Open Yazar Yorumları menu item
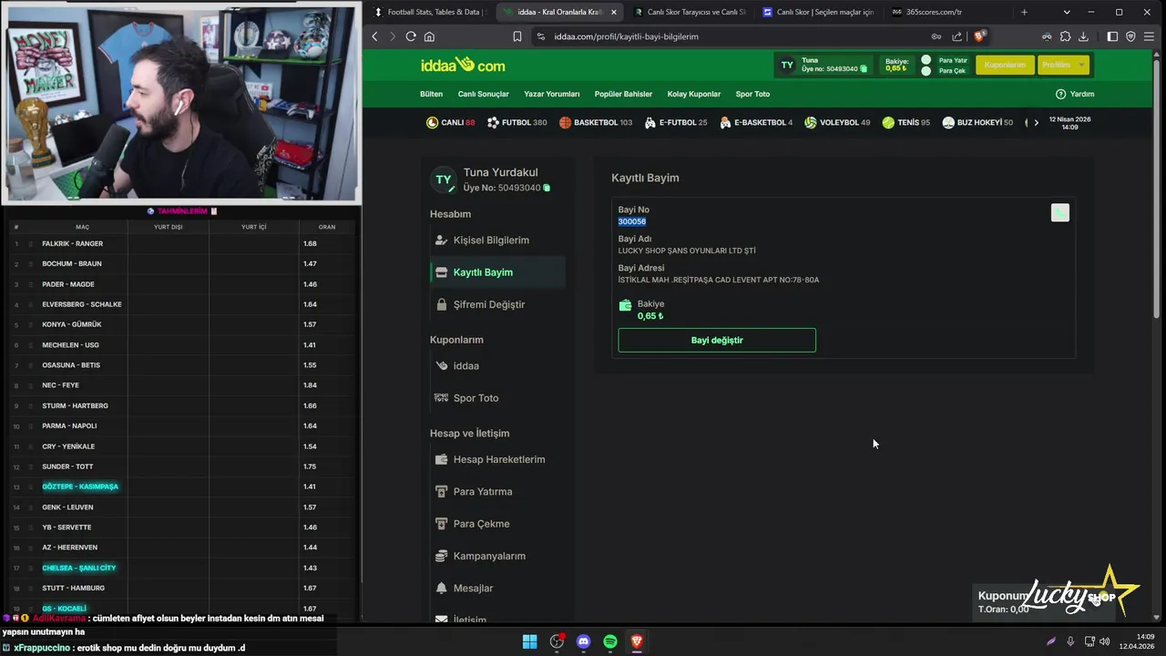 click(551, 94)
